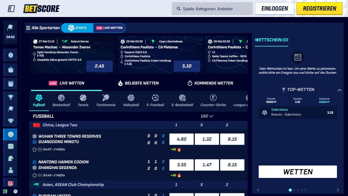Show +56 more markets for Nantong match
Image resolution: width=348 pixels, height=196 pixels.
click(x=176, y=175)
